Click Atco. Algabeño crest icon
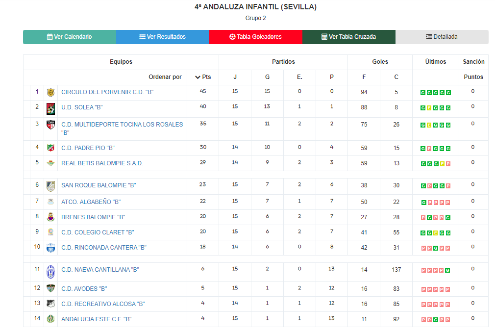495x334 pixels. point(50,202)
